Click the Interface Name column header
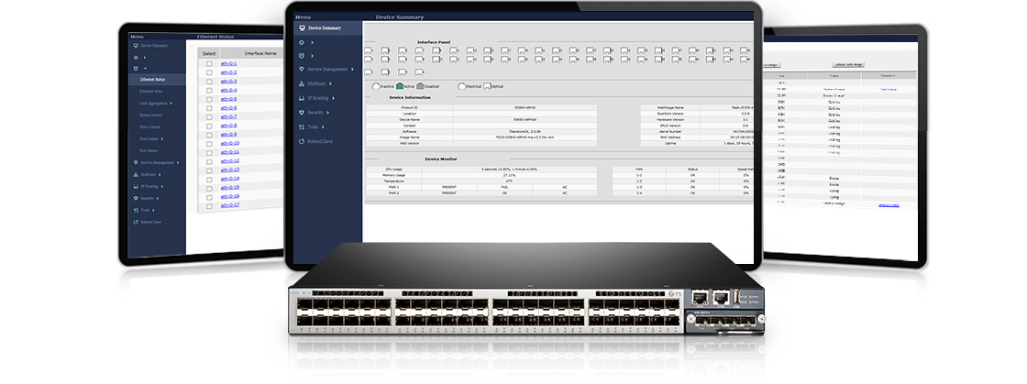1027x384 pixels. 260,54
